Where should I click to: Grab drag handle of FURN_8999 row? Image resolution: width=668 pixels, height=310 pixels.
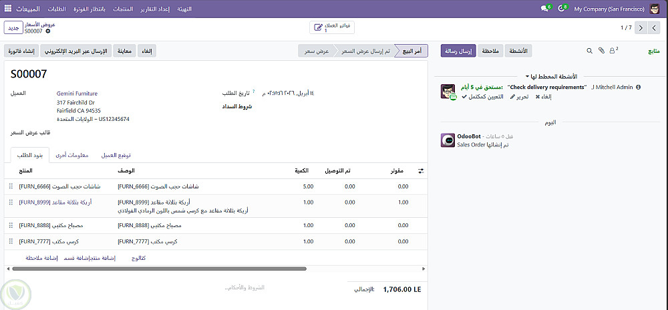pyautogui.click(x=11, y=202)
